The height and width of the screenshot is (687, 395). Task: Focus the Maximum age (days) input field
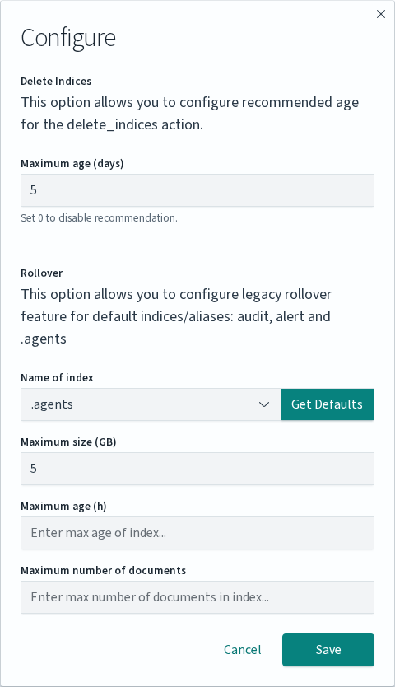pos(197,190)
